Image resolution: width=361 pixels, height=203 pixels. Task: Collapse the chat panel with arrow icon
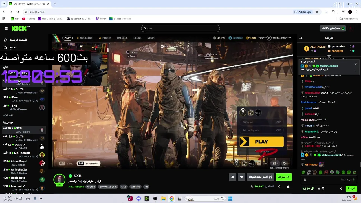[x=301, y=38]
